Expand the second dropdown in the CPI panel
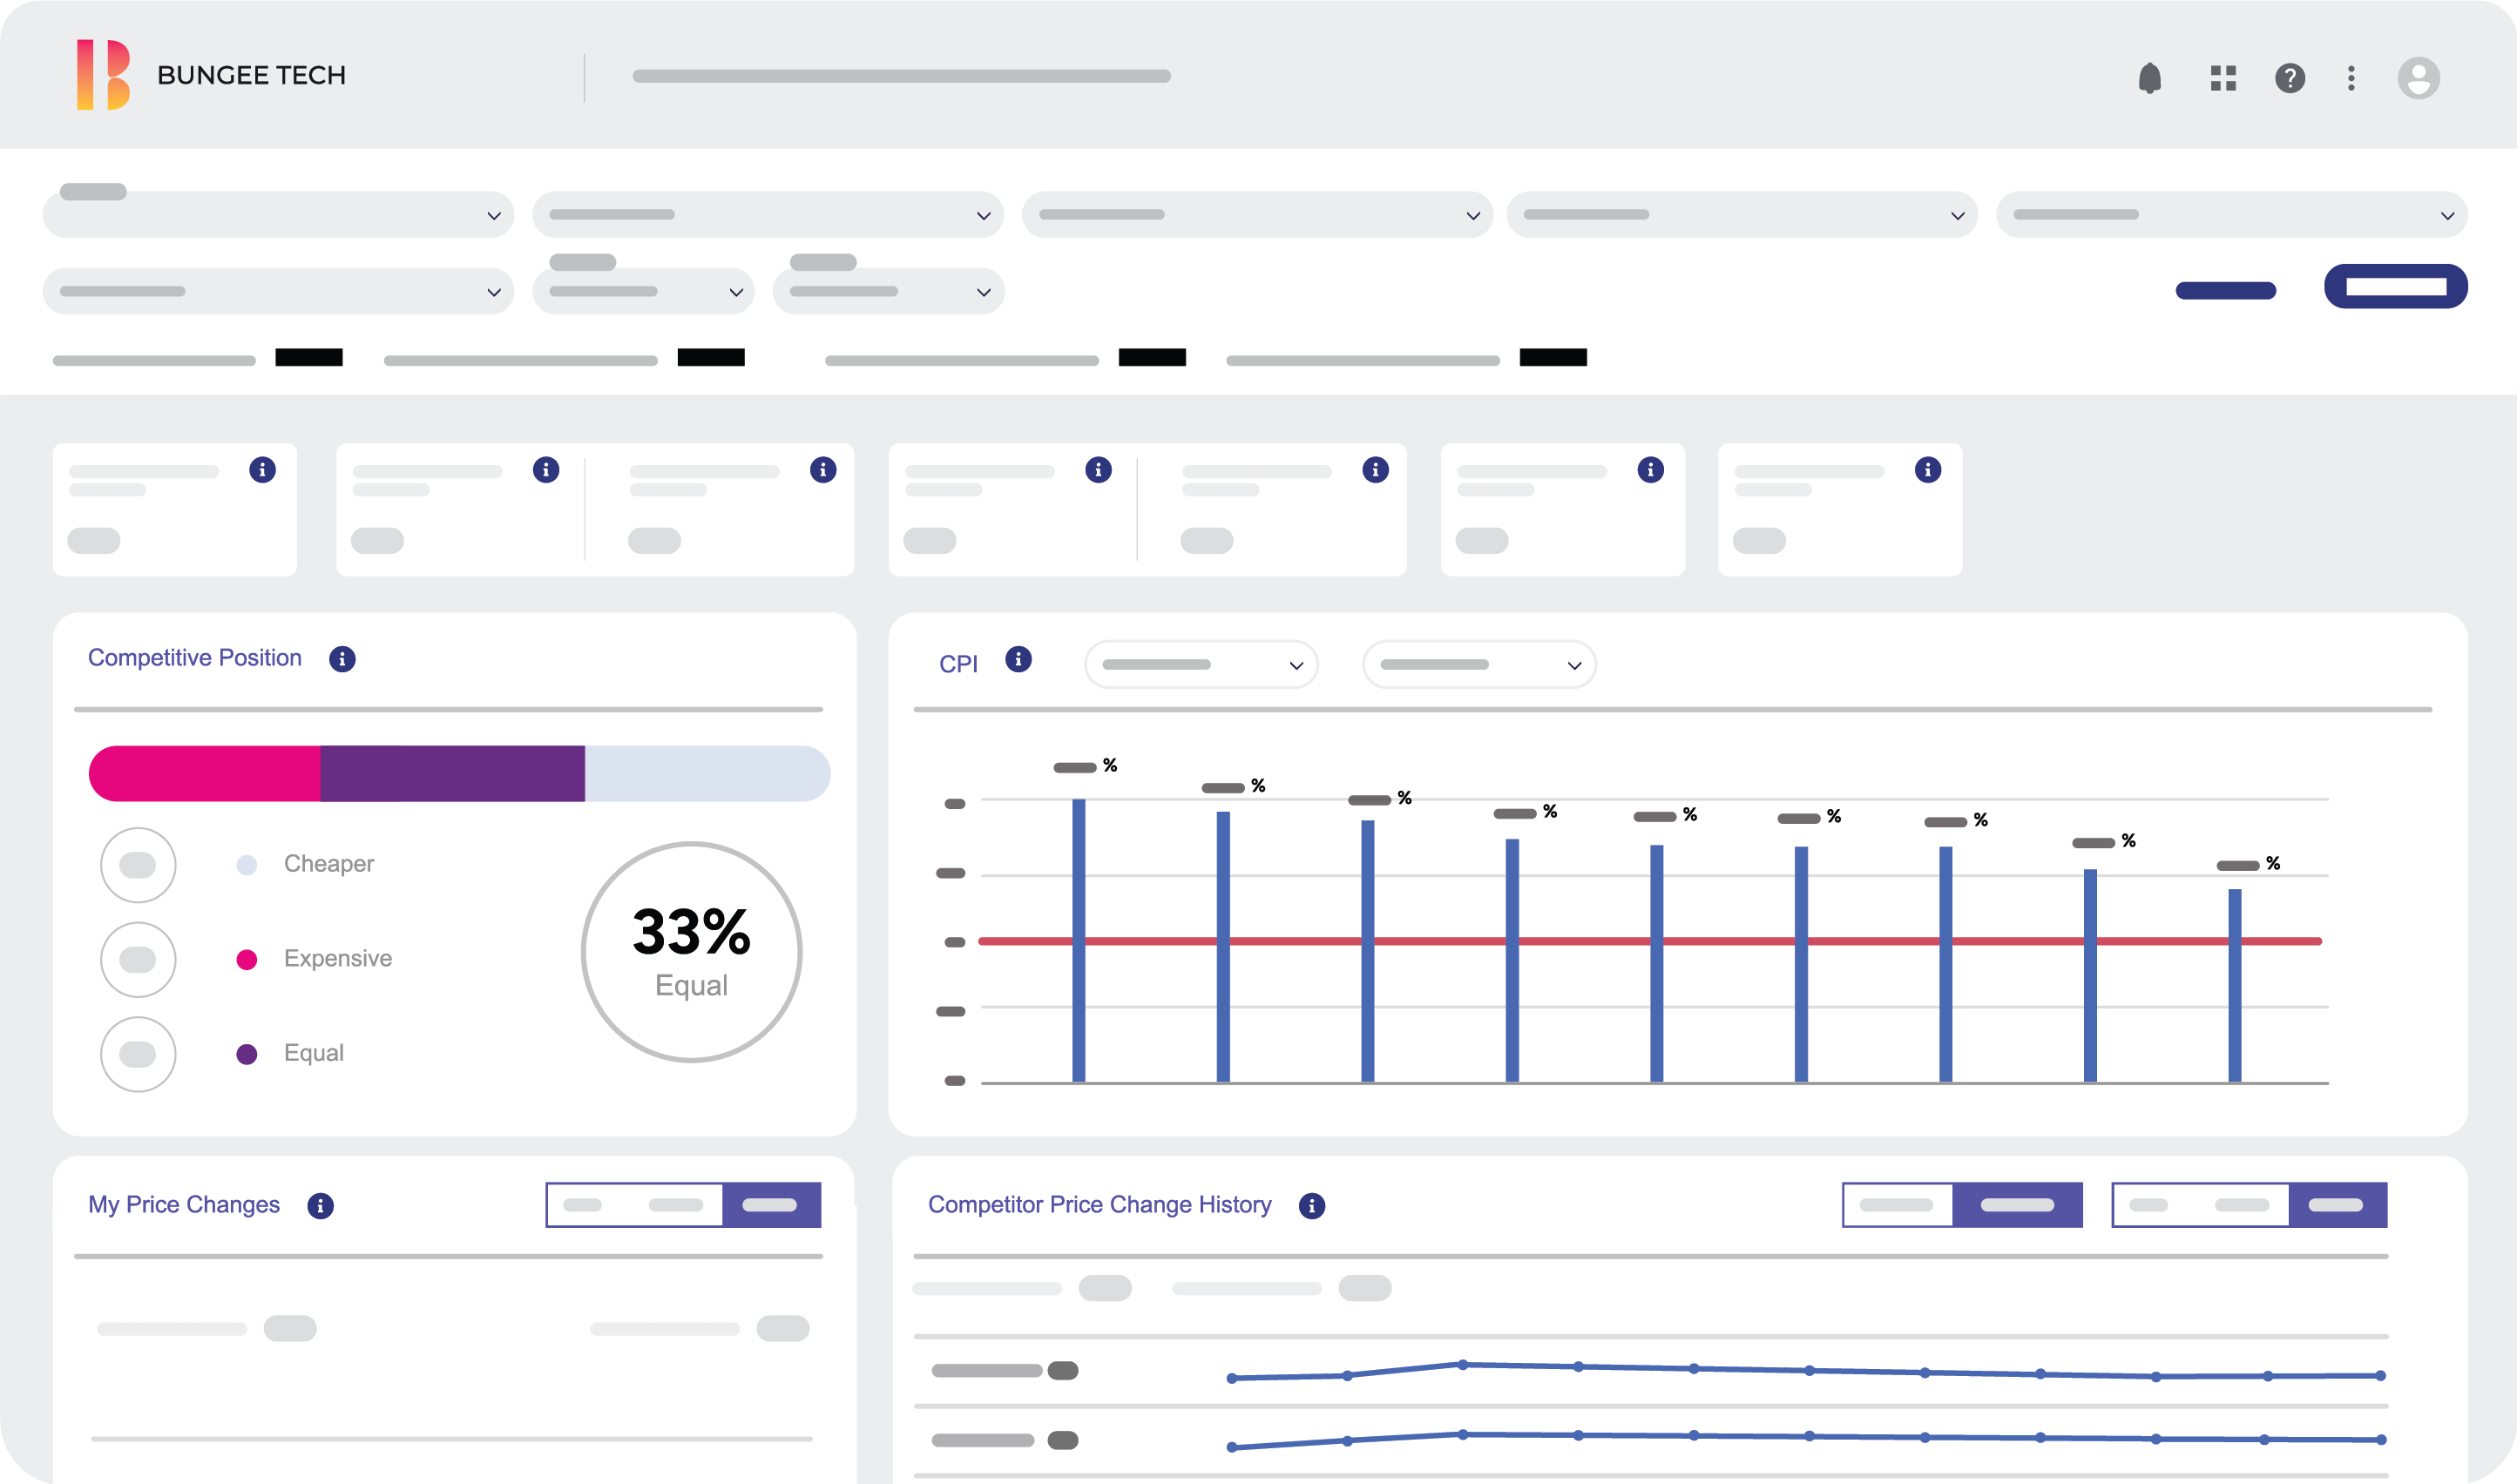This screenshot has width=2517, height=1484. click(x=1479, y=665)
